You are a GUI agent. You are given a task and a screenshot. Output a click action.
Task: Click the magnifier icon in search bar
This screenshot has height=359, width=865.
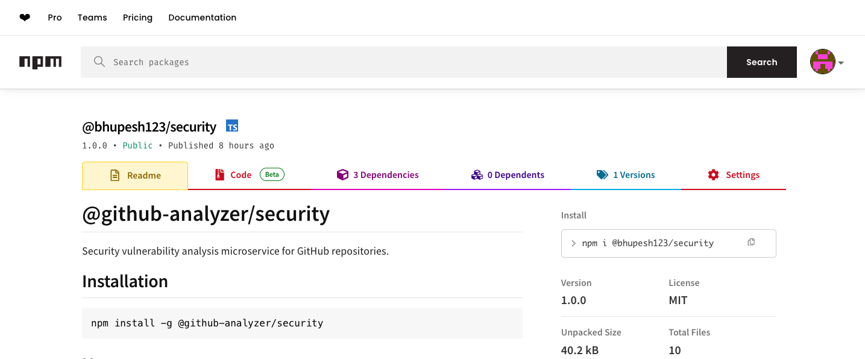pos(99,62)
